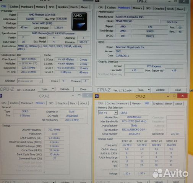Open the Graphics tab in the CPU window
Screen dimensions: 193x183
click(63, 7)
